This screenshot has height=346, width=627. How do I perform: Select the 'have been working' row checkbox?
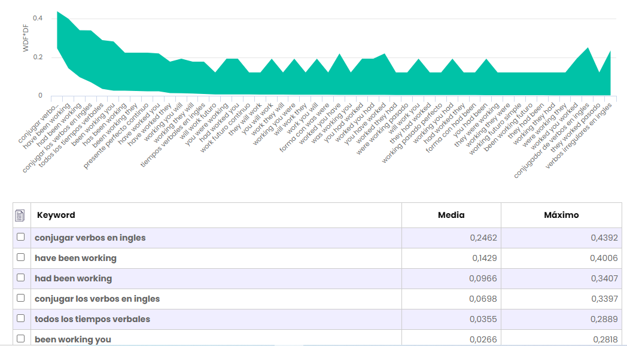coord(21,257)
